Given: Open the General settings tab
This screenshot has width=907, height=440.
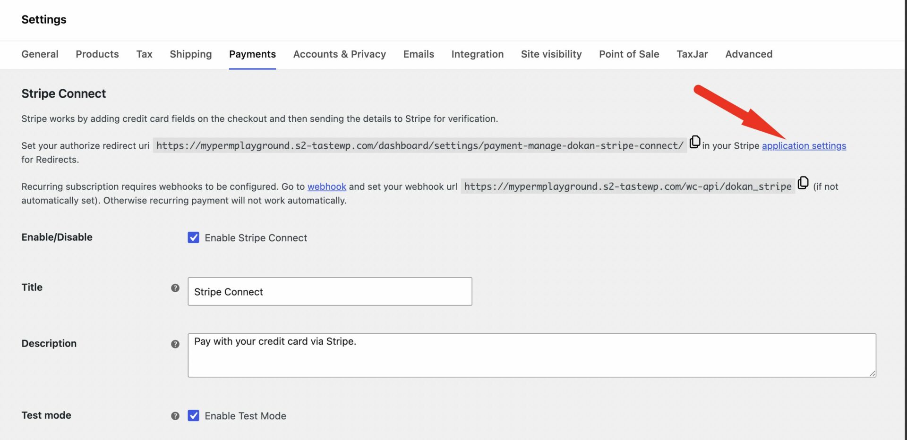Looking at the screenshot, I should [x=40, y=54].
